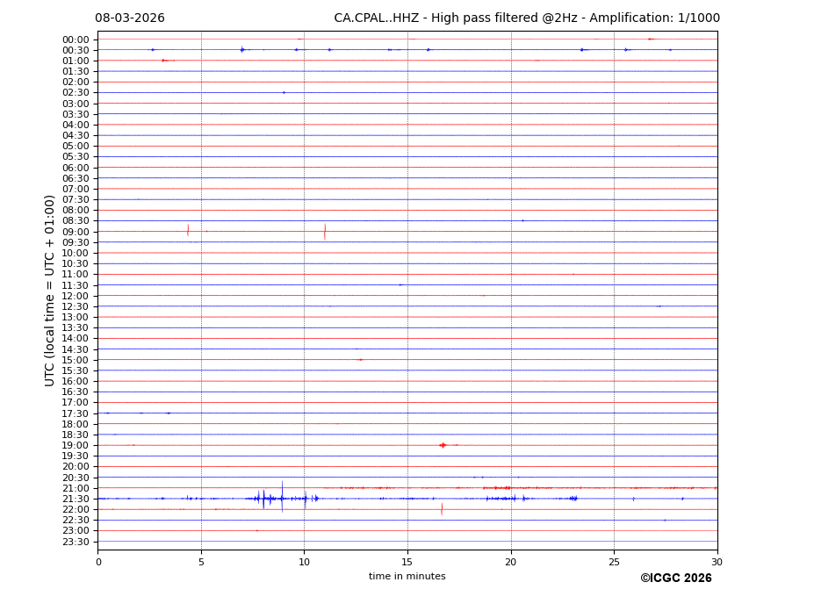Viewport: 814px width, 611px height.
Task: Click the 15 tick label on x-axis
Action: (407, 562)
